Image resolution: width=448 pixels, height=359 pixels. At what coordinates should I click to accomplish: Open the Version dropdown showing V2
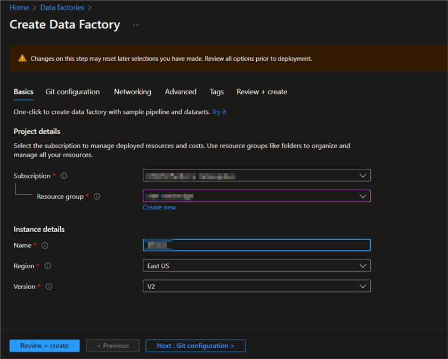tap(257, 286)
